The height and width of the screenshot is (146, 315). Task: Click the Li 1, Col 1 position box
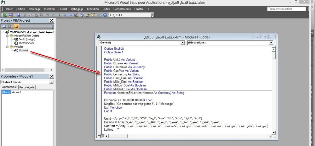[130, 15]
